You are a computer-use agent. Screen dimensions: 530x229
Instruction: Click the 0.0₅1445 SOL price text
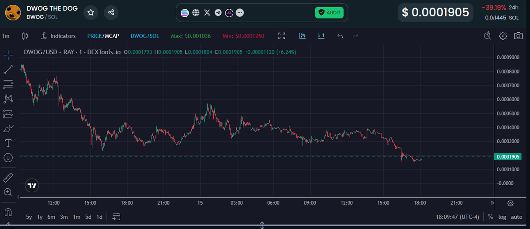click(501, 18)
